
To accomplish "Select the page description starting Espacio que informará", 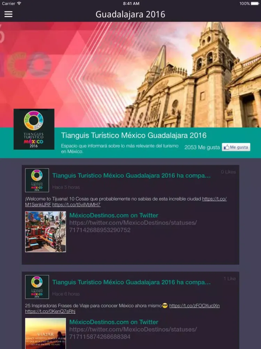I will pyautogui.click(x=120, y=148).
